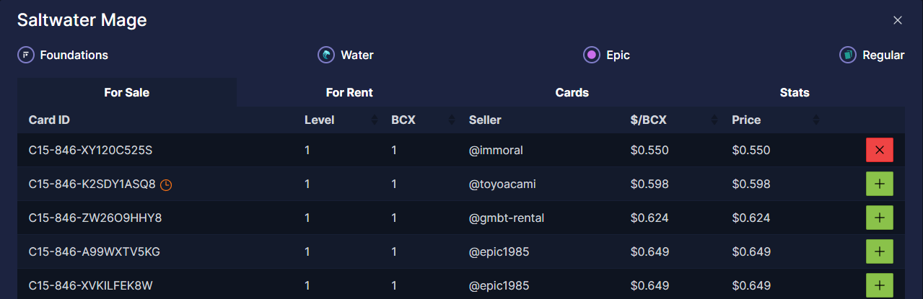This screenshot has width=923, height=299.
Task: Sort listings by Level column
Action: [374, 120]
